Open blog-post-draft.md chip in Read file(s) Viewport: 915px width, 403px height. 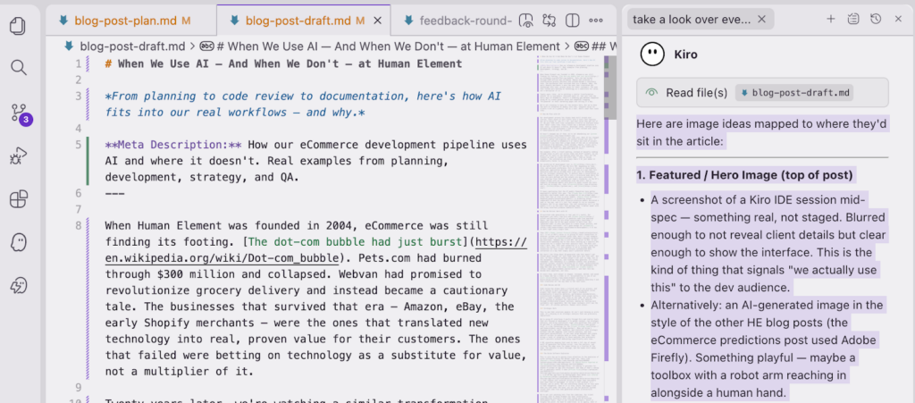point(794,93)
